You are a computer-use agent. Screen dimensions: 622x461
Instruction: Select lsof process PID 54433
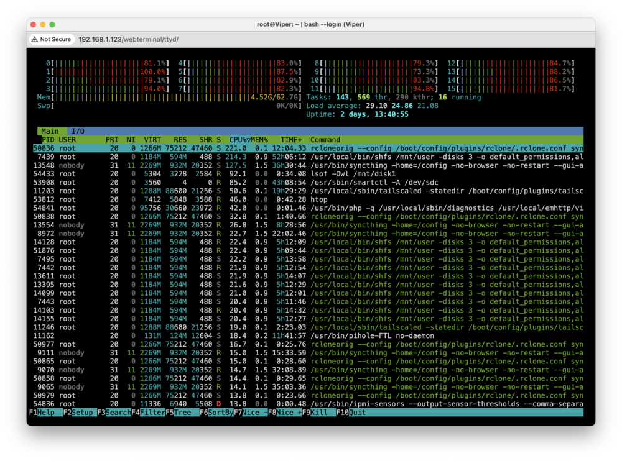point(309,174)
